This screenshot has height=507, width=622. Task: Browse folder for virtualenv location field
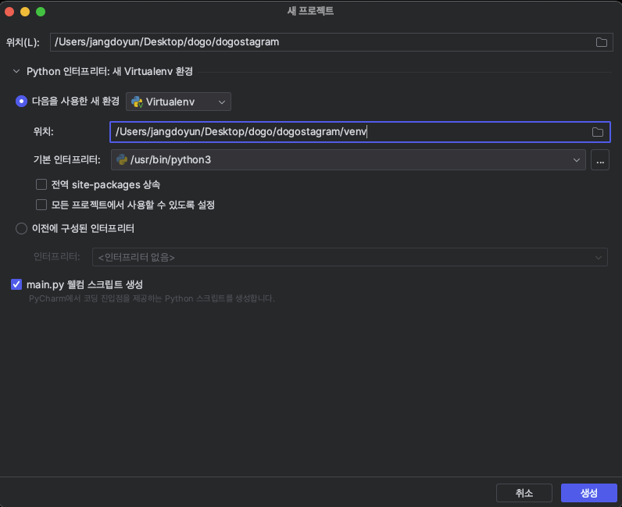598,132
